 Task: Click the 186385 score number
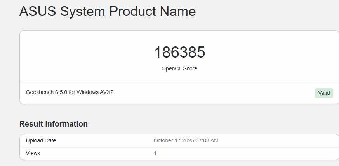(179, 53)
